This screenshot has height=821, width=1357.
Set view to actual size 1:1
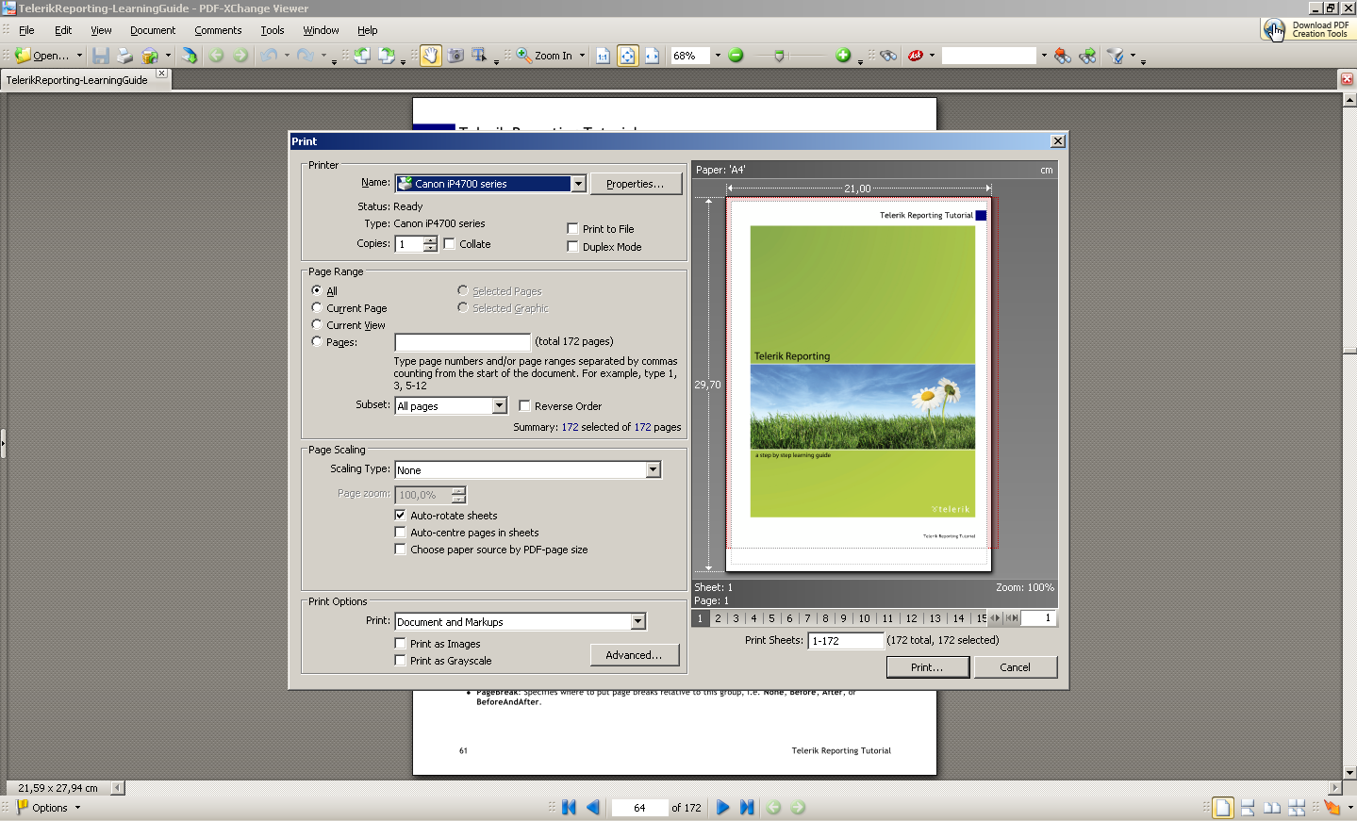click(x=604, y=56)
